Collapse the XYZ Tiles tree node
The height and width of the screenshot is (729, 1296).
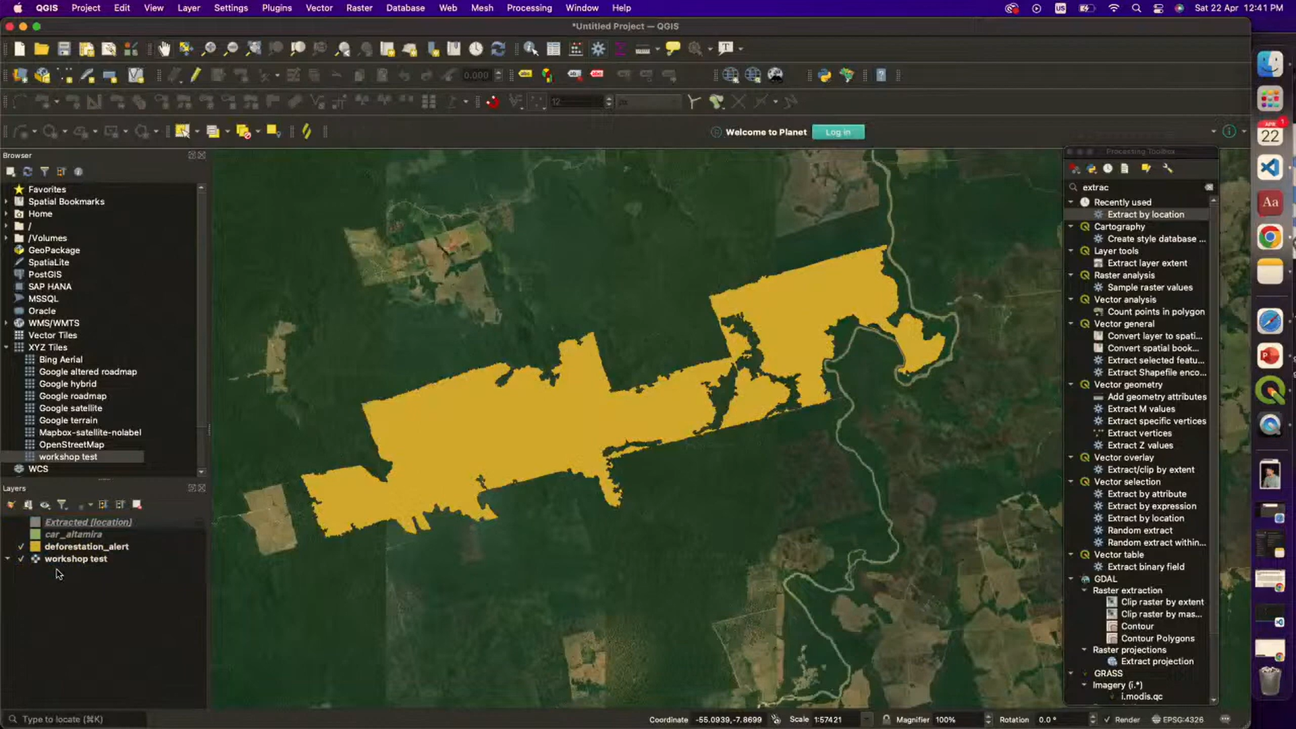pos(6,348)
